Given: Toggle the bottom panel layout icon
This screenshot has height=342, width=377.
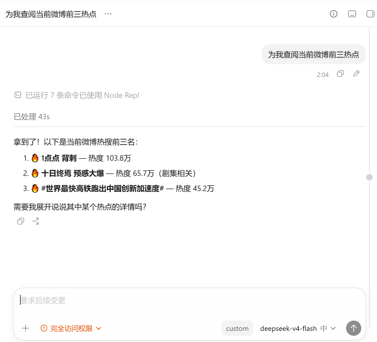Looking at the screenshot, I should [352, 14].
